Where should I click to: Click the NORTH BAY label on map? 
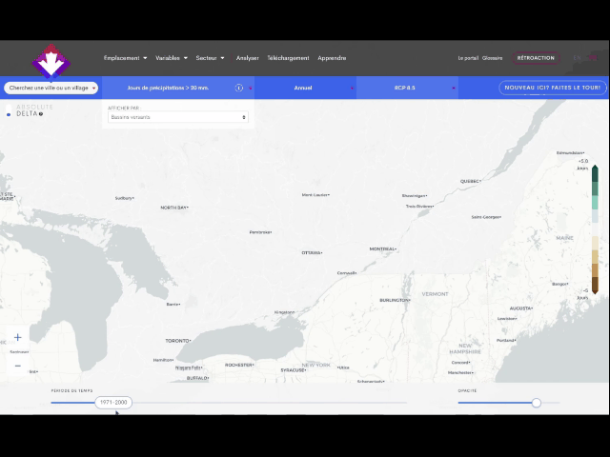(174, 208)
